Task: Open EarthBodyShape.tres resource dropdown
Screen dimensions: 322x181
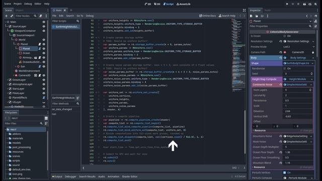Action: [x=312, y=63]
